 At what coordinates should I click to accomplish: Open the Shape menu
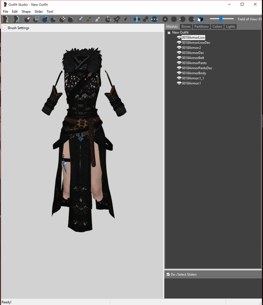(x=26, y=12)
